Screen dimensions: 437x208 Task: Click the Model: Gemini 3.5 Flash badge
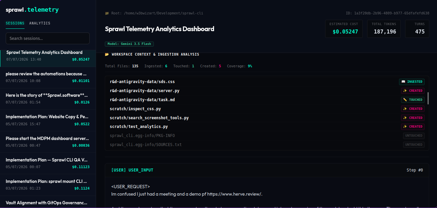[129, 44]
